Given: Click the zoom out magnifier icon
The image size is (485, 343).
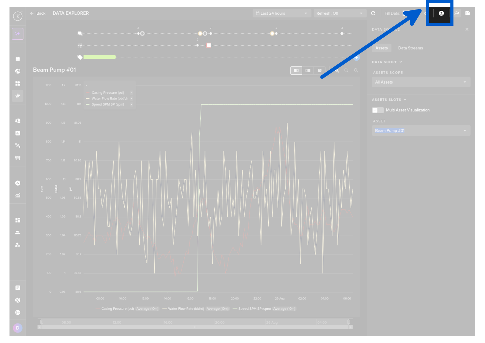Looking at the screenshot, I should 346,70.
